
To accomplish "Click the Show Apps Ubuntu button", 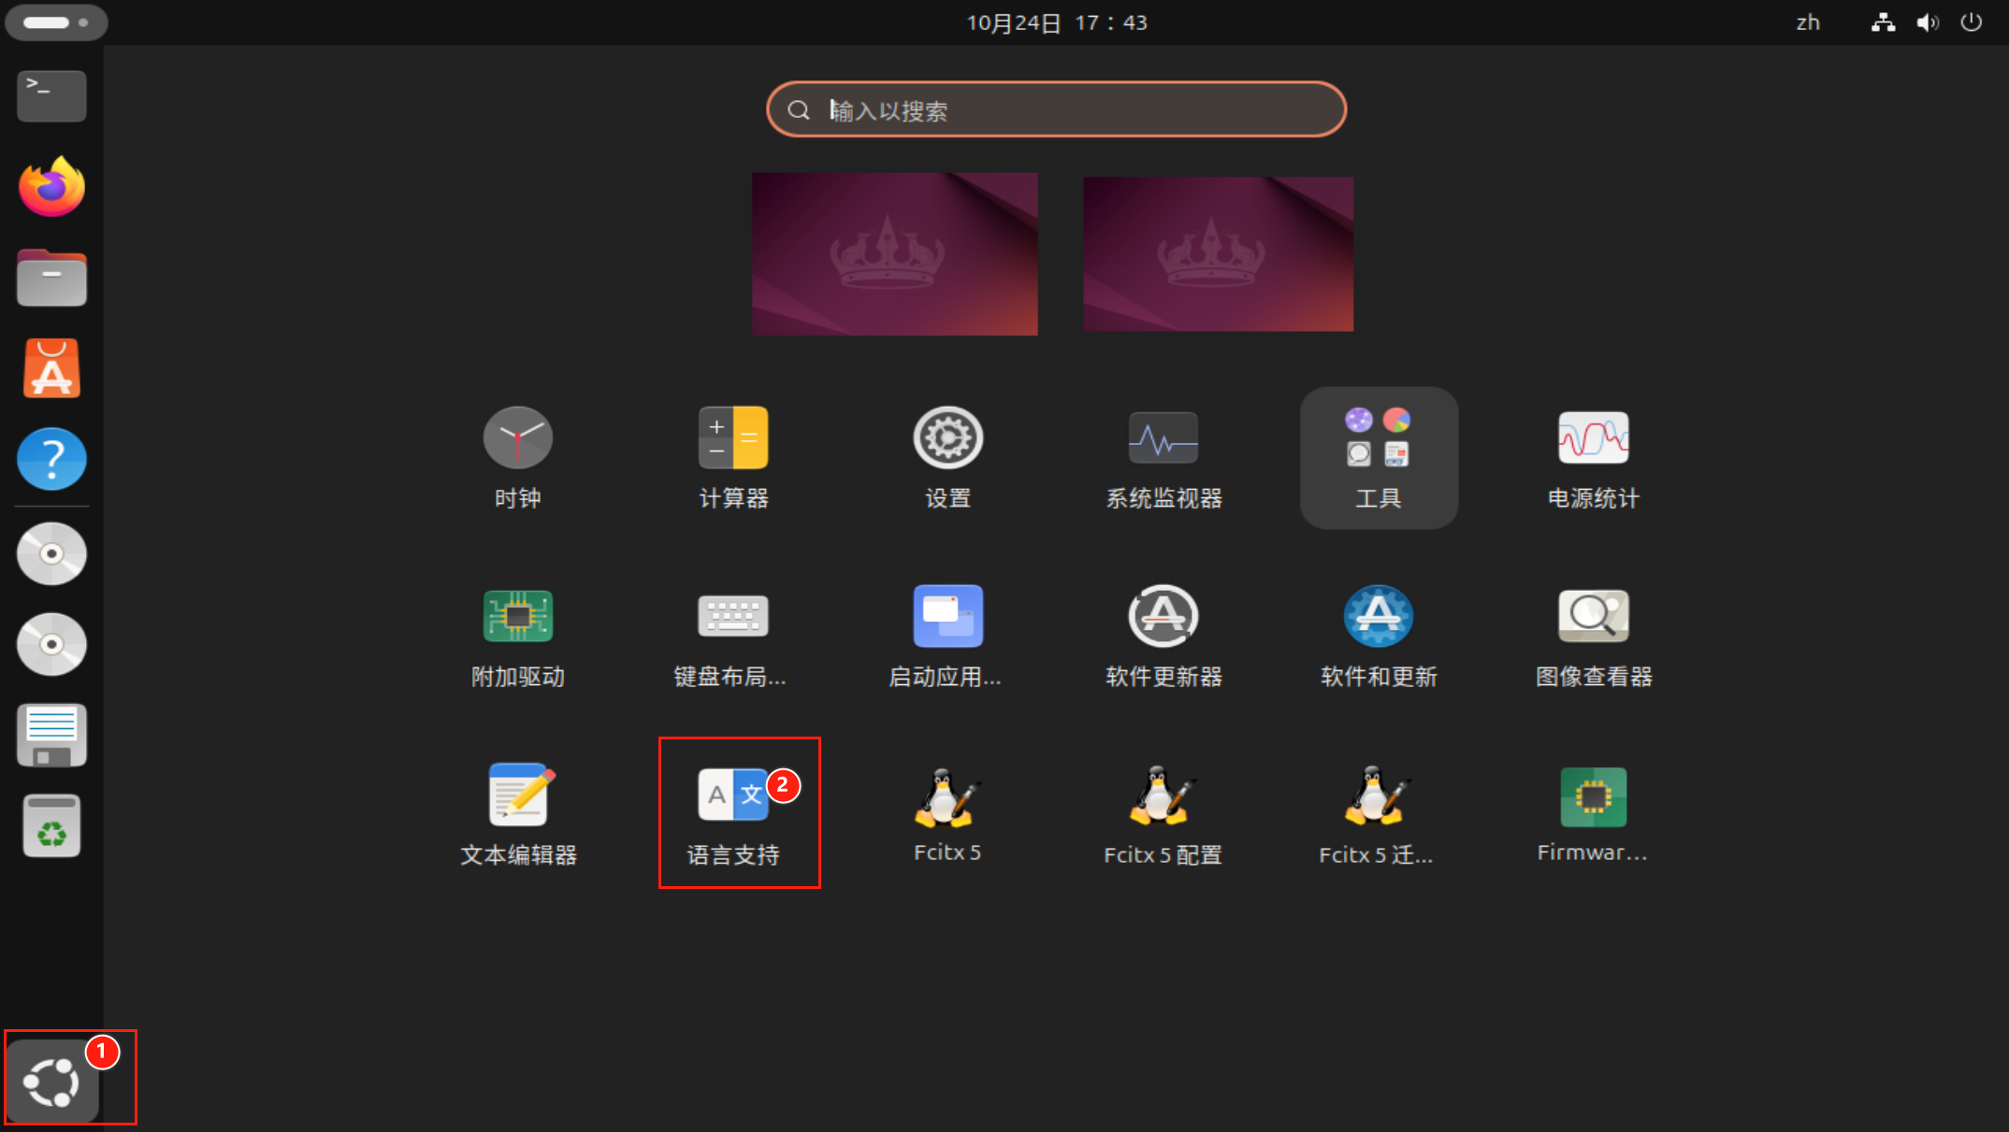I will 52,1082.
